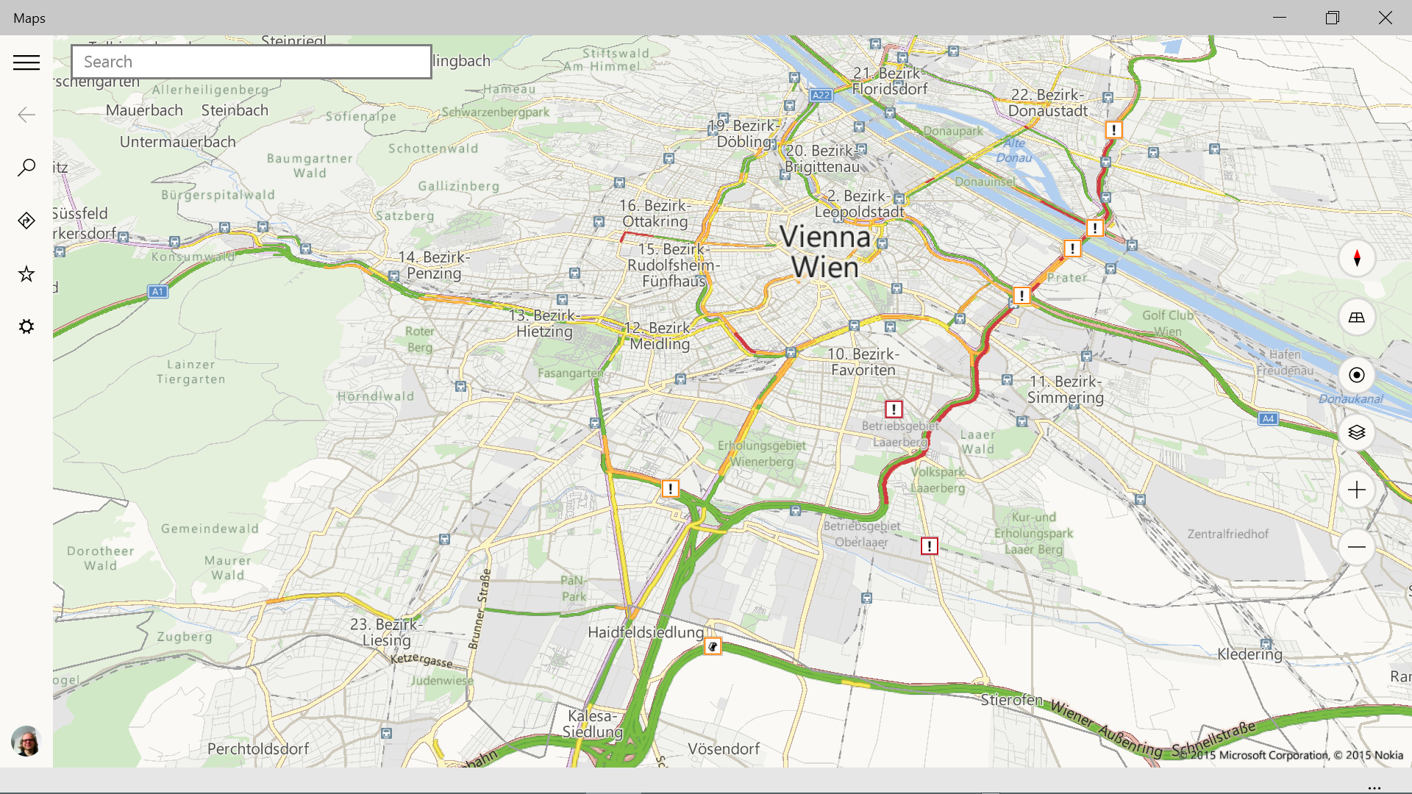This screenshot has height=794, width=1412.
Task: Open Settings gear in sidebar
Action: point(26,326)
